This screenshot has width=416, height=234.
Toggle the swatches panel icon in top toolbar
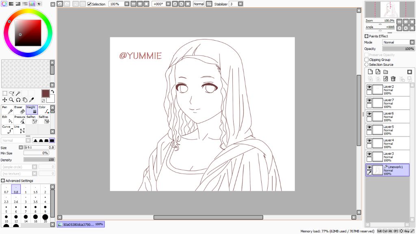(32, 4)
